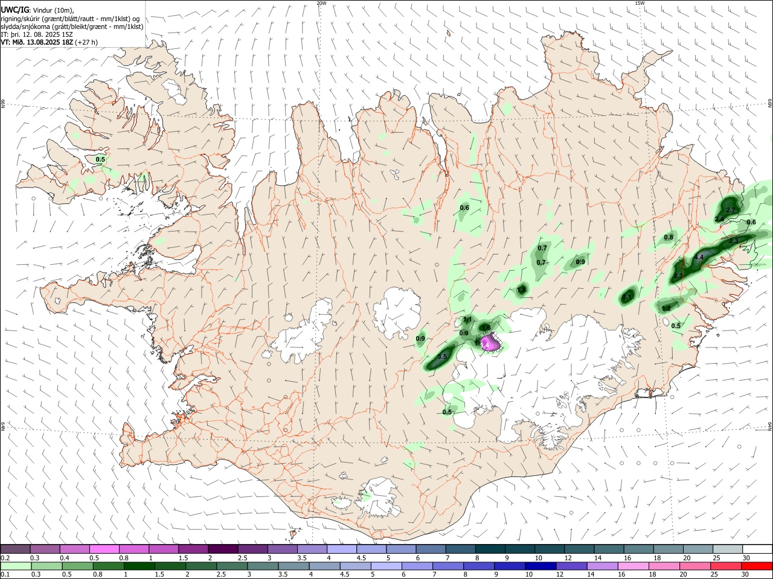Screen dimensions: 773x579
Task: Click the 'IT: þri. 12. 08. 2025 15Z' line
Action: click(37, 34)
